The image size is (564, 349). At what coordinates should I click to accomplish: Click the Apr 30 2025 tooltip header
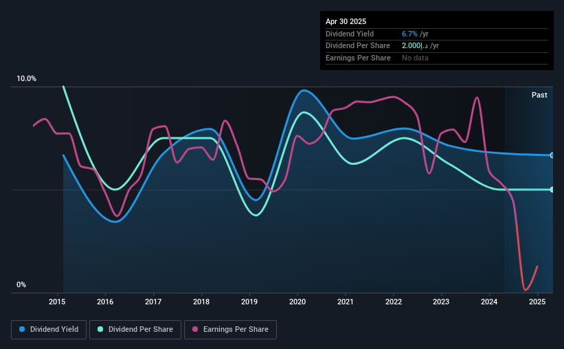point(346,21)
